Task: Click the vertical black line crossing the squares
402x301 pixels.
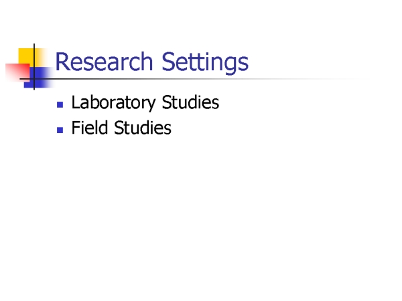Action: click(34, 67)
